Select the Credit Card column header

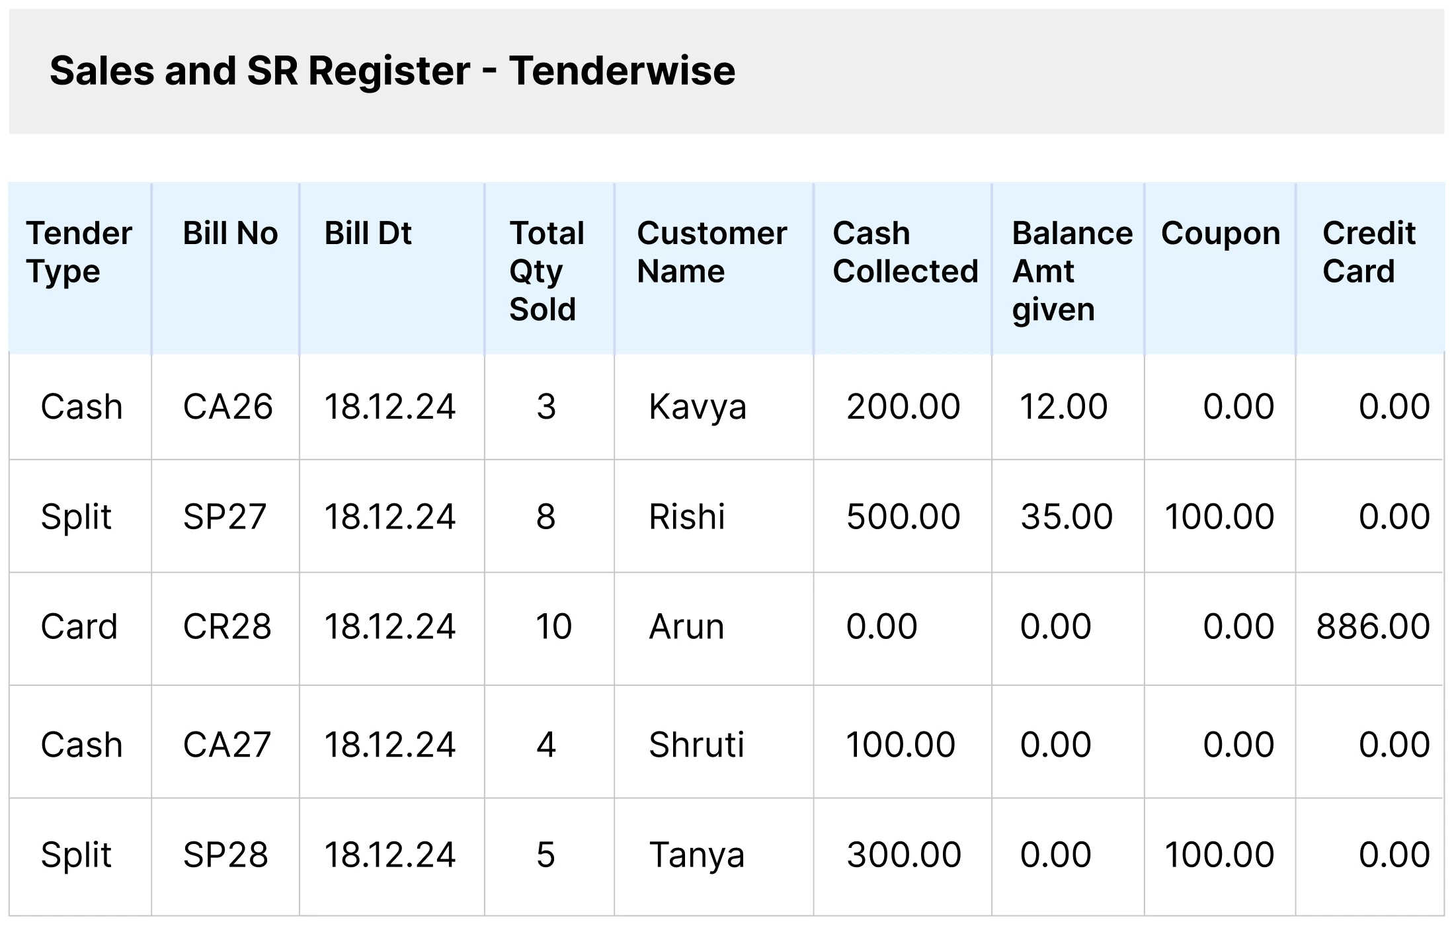pyautogui.click(x=1368, y=252)
